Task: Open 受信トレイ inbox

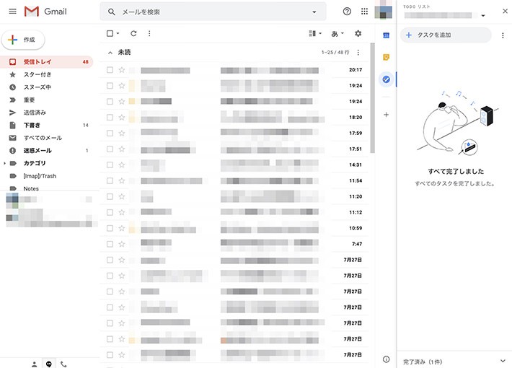Action: (46, 62)
